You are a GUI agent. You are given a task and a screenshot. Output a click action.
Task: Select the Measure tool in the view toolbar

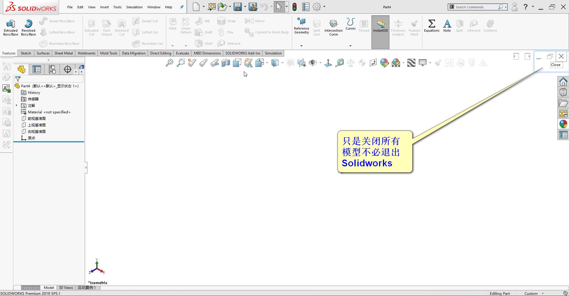[340, 63]
